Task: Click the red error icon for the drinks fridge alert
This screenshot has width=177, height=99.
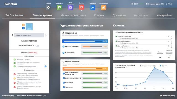Action: (15, 74)
